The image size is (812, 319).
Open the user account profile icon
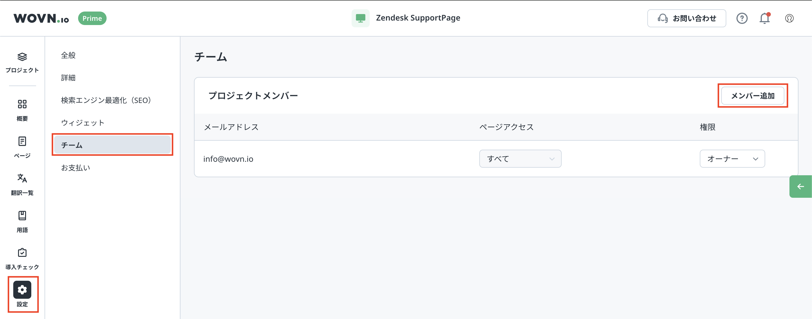point(789,18)
